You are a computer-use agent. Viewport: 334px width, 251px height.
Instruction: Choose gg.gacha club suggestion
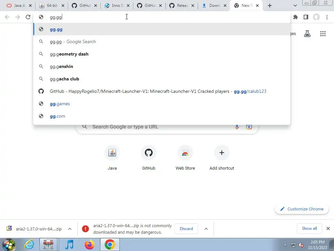pyautogui.click(x=162, y=79)
